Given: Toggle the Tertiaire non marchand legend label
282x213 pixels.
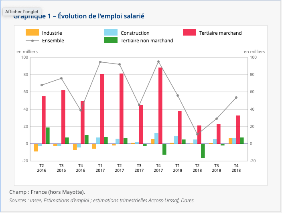Looking at the screenshot, I should (x=147, y=41).
